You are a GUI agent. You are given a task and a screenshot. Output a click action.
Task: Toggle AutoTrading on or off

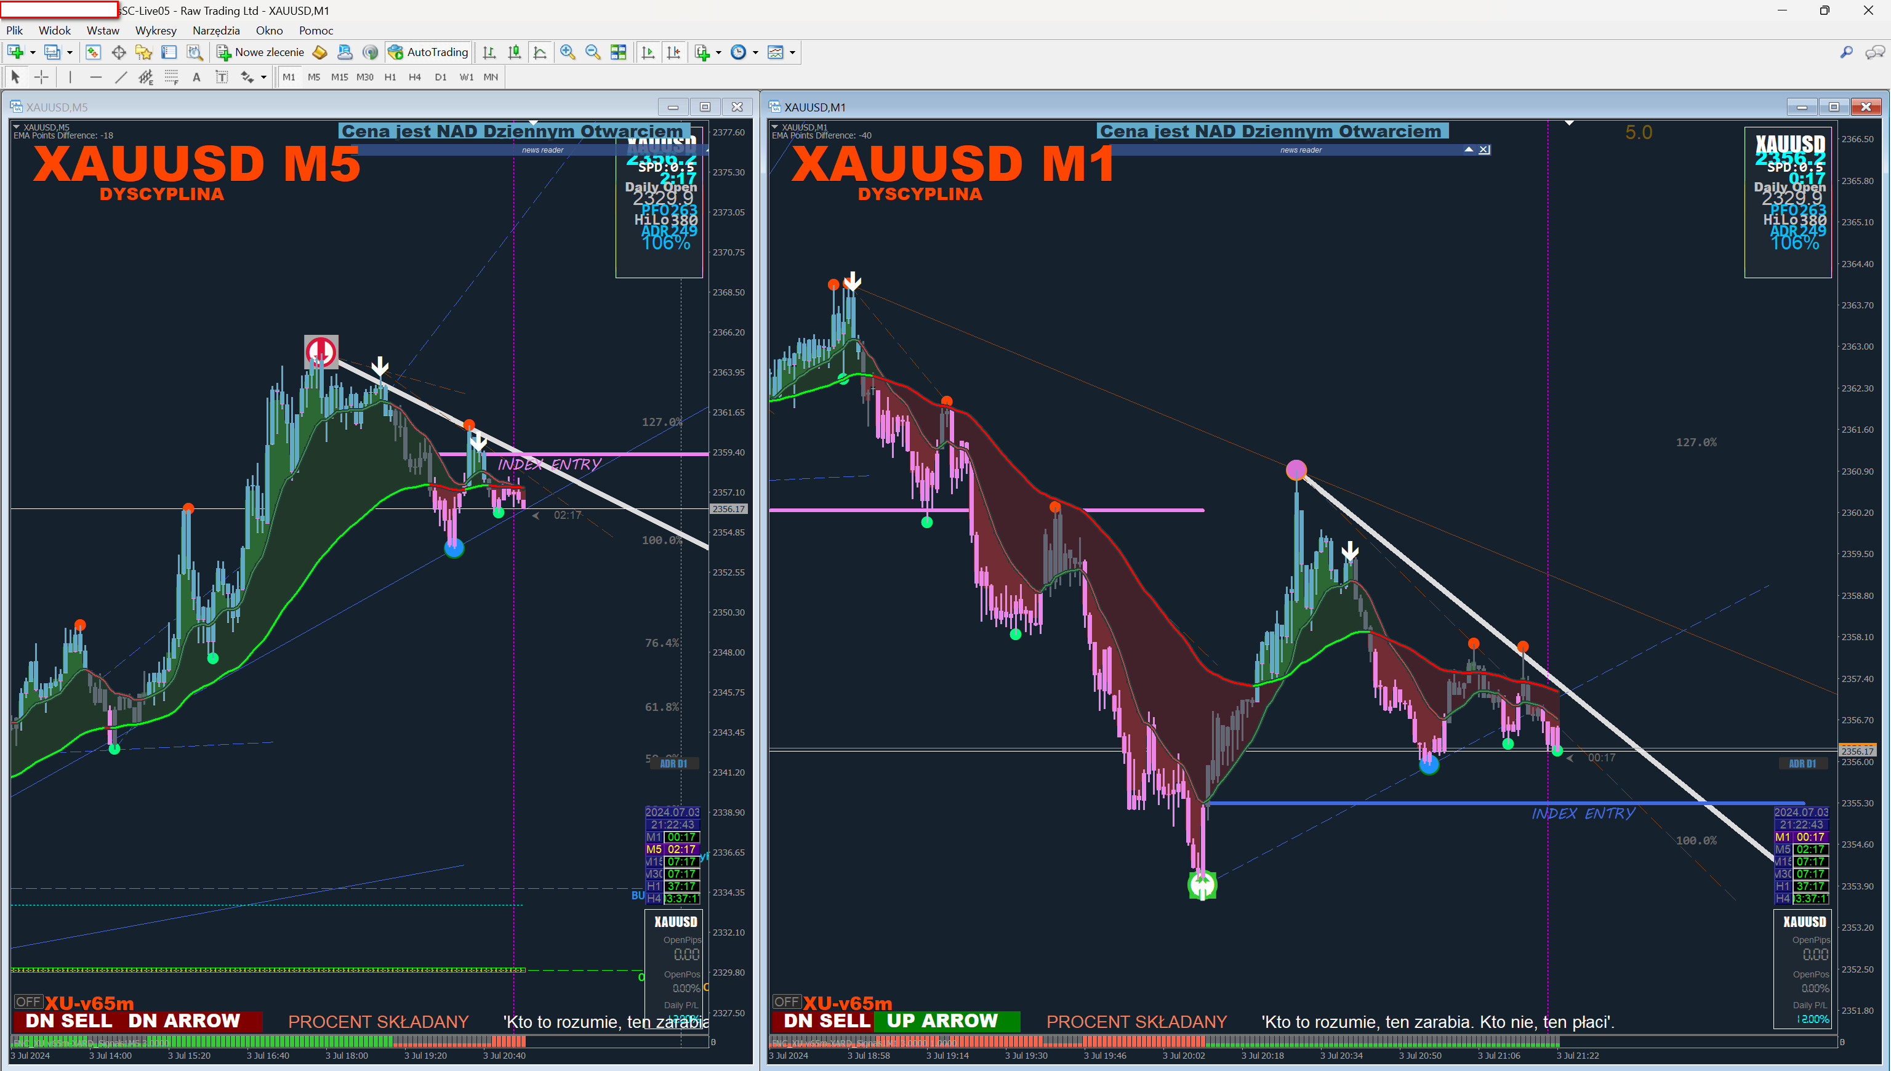point(429,52)
